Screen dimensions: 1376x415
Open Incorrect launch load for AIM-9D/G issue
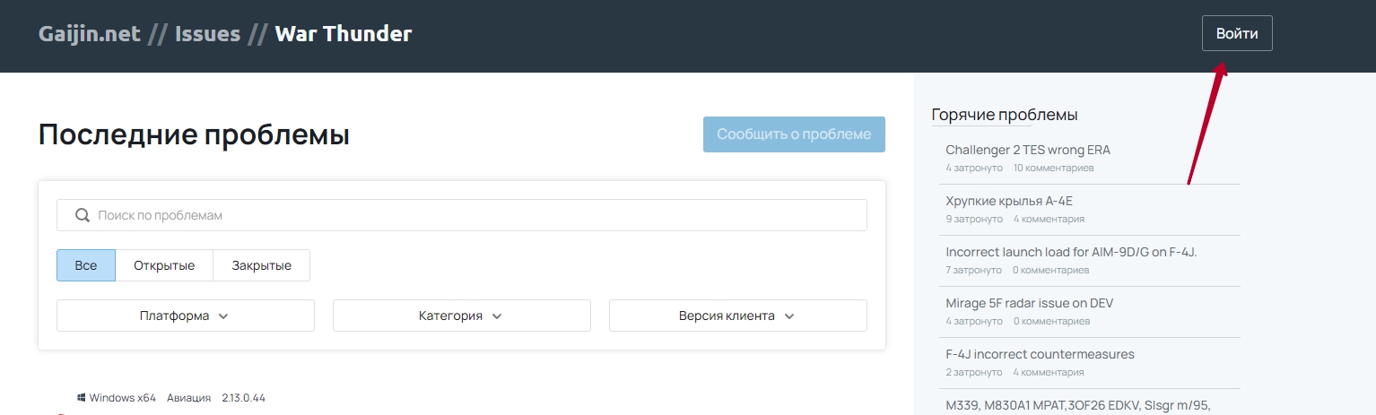point(1071,252)
